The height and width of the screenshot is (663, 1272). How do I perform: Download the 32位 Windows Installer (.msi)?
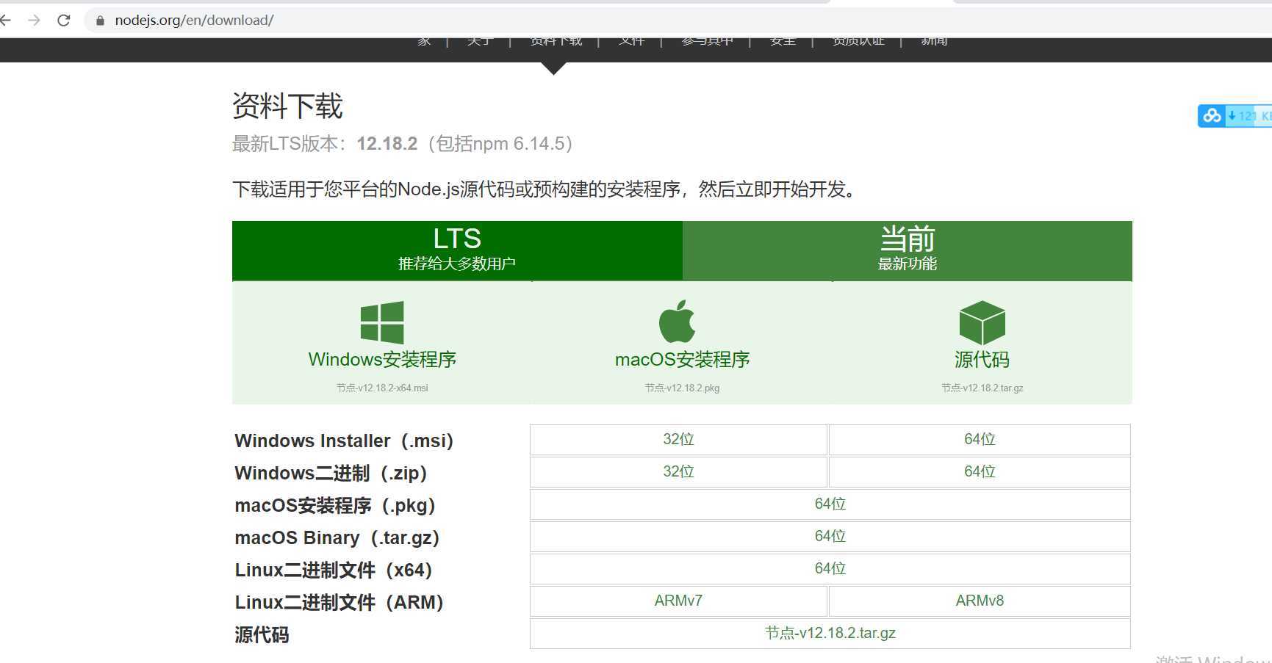(x=678, y=439)
